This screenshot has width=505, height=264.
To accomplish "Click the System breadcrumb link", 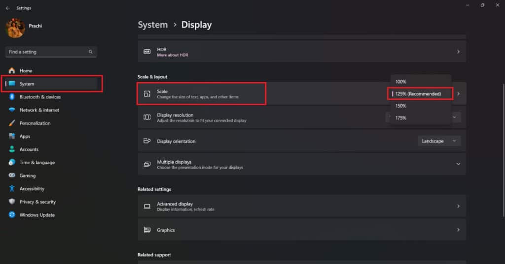I will [152, 25].
